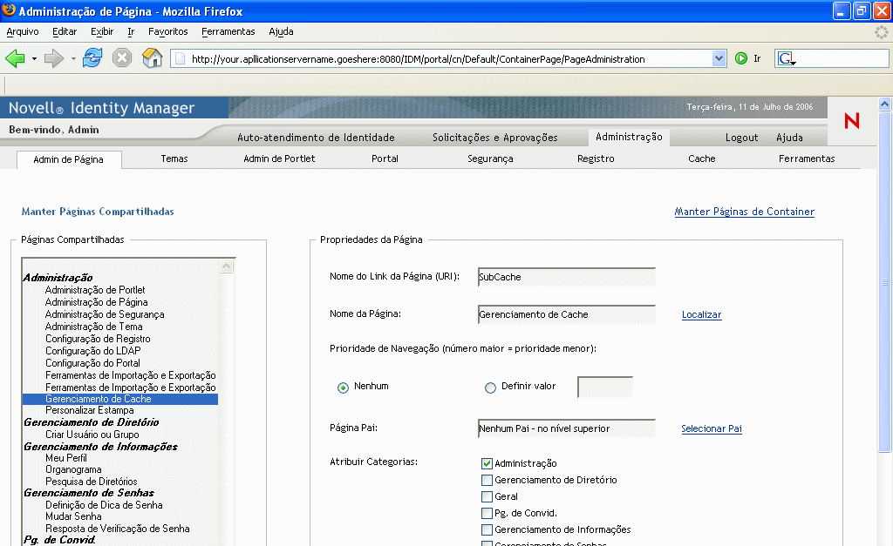Image resolution: width=893 pixels, height=546 pixels.
Task: Click the Stop loading icon
Action: [x=122, y=58]
